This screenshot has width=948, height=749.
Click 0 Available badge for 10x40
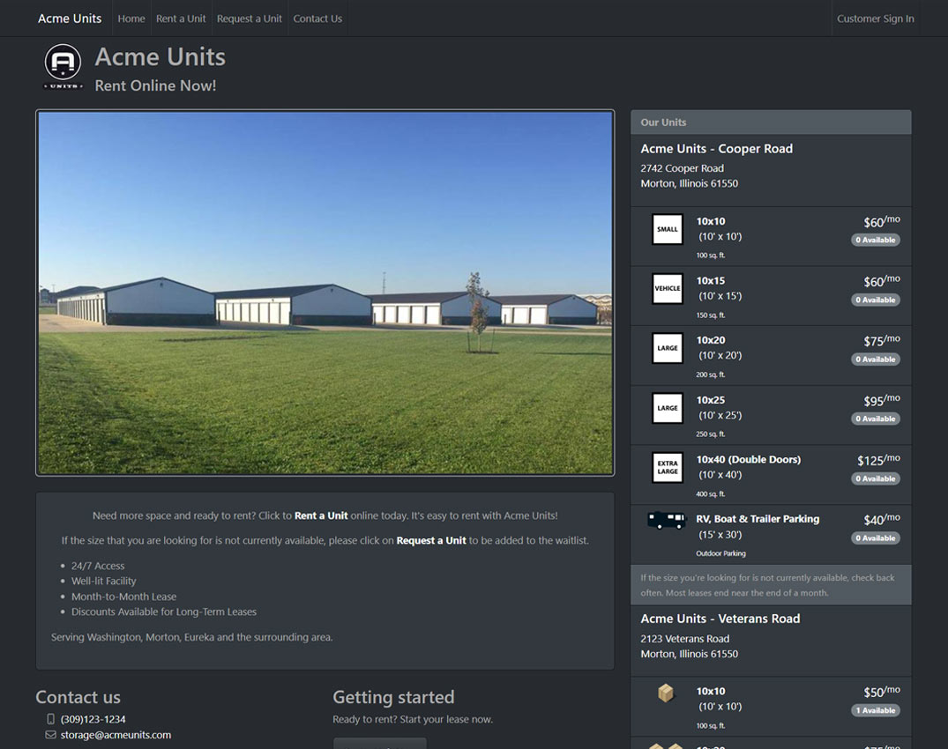point(876,478)
